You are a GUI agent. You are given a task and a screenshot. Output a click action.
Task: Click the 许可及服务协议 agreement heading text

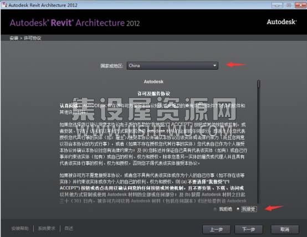tap(153, 94)
